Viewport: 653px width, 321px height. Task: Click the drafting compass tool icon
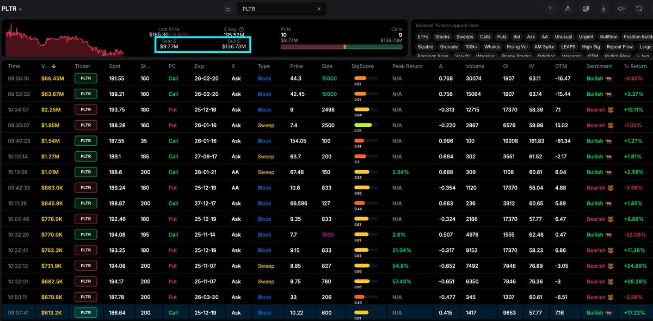[568, 9]
